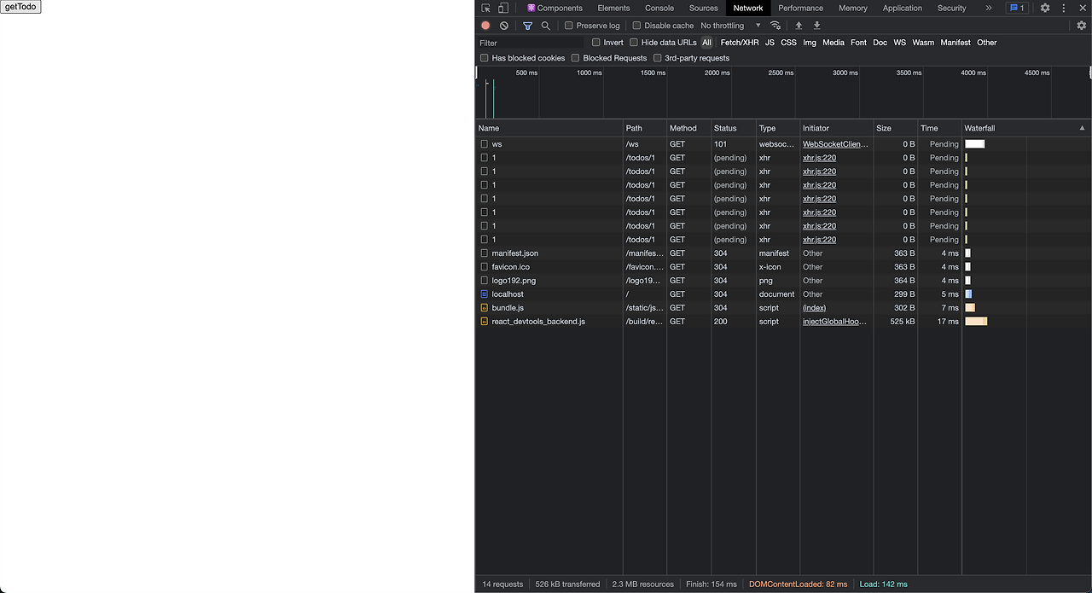Open DevTools kebab menu

click(x=1064, y=8)
